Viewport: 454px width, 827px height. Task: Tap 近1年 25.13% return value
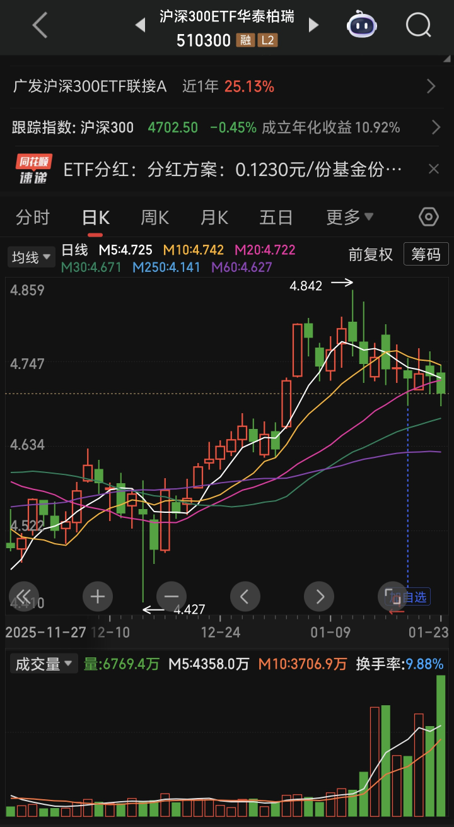pos(228,86)
